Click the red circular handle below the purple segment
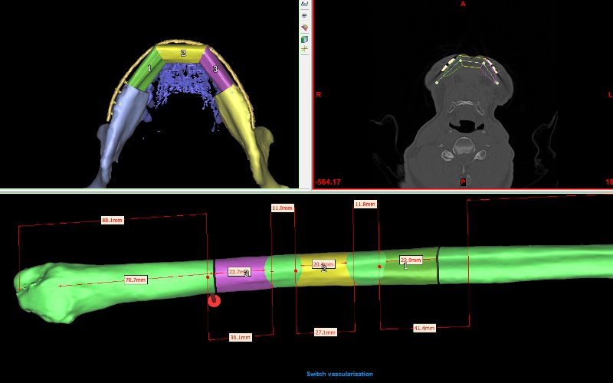Screen dimensions: 613x383 click(x=215, y=300)
